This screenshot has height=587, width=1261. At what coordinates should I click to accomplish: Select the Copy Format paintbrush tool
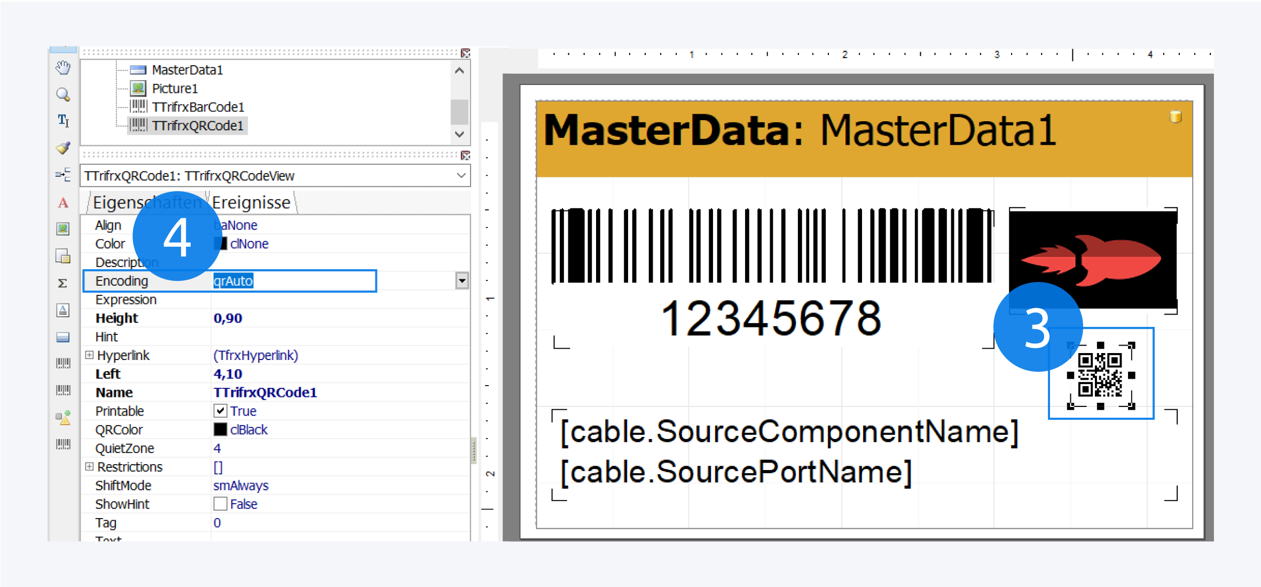[63, 148]
